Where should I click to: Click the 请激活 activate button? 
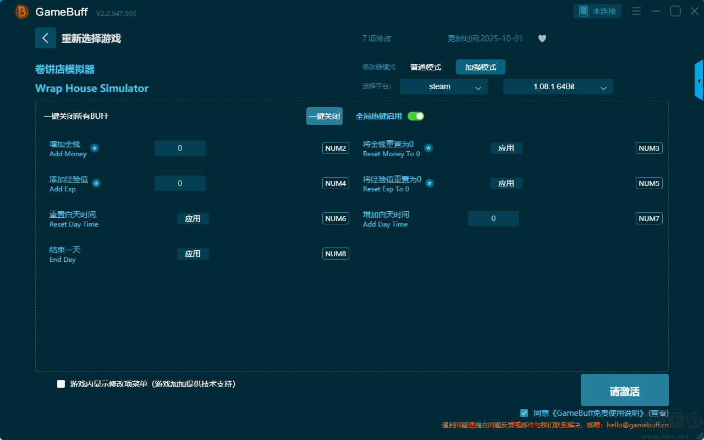tap(624, 390)
